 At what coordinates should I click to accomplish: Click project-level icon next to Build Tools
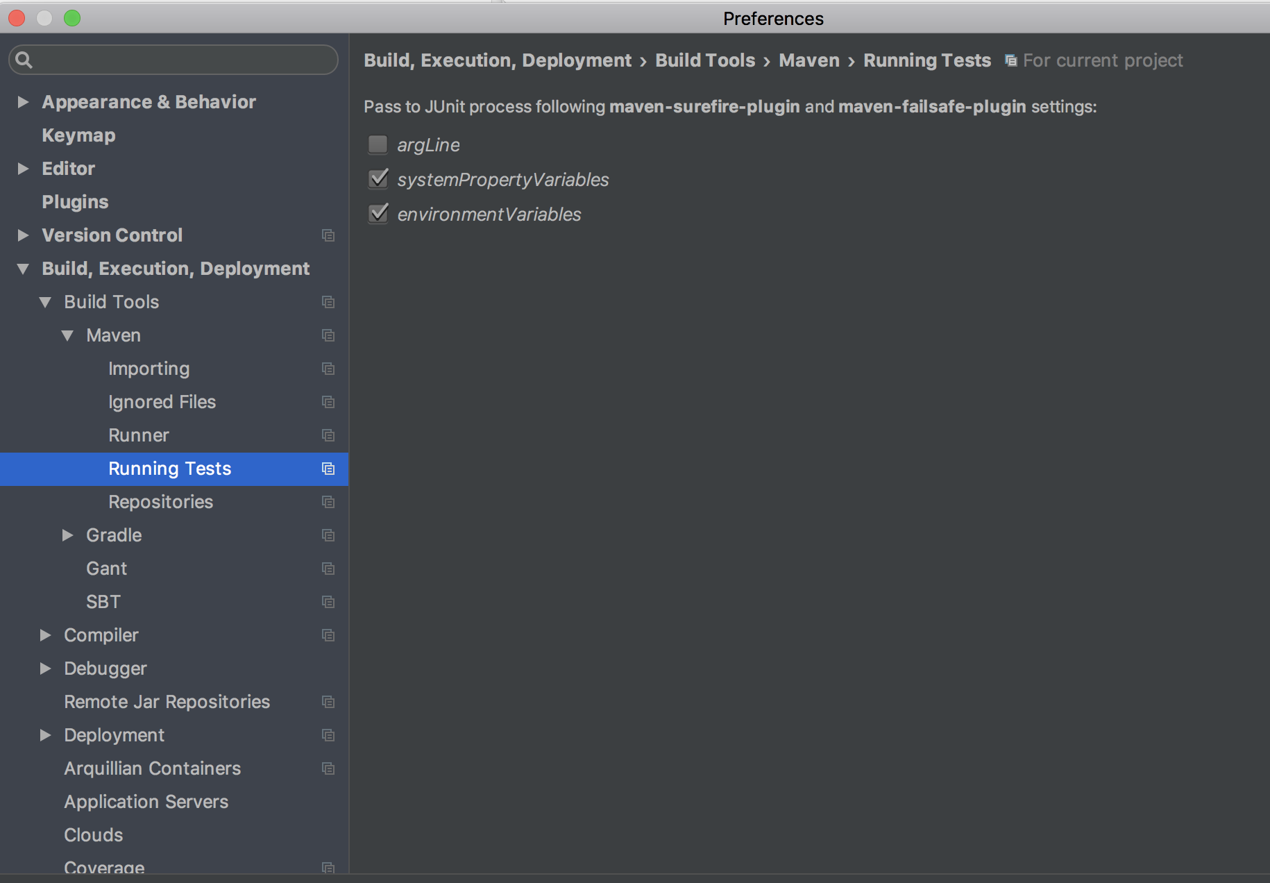click(x=328, y=302)
